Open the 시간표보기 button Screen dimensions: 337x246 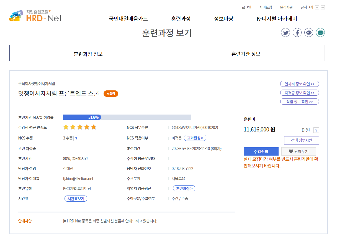[76, 199]
